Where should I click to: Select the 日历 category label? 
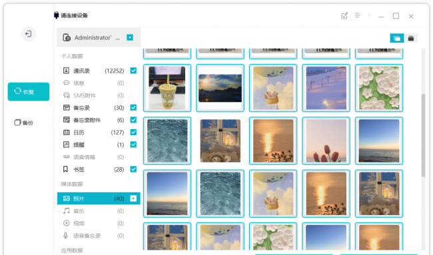79,132
